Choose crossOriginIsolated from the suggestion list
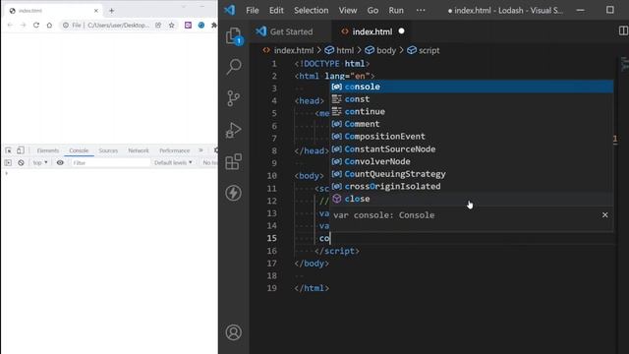Screen dimensions: 629x354 tap(472, 186)
